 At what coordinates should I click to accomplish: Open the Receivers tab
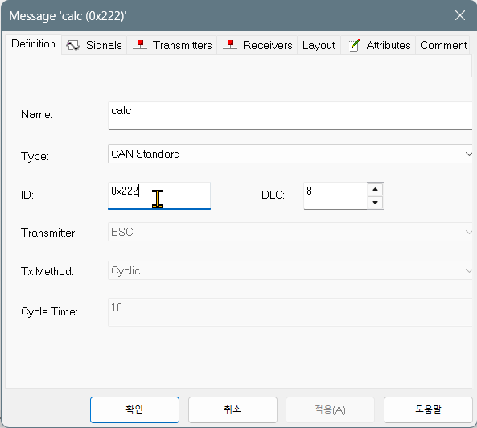(x=257, y=45)
